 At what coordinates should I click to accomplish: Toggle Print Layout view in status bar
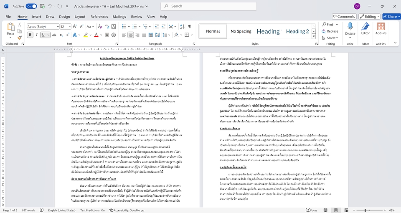(336, 210)
